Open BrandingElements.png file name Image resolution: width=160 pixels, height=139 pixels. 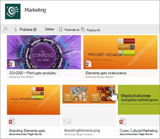(x=82, y=130)
